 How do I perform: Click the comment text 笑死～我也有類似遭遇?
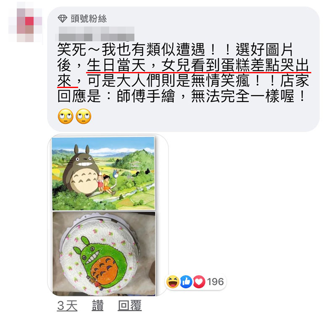click(x=131, y=50)
